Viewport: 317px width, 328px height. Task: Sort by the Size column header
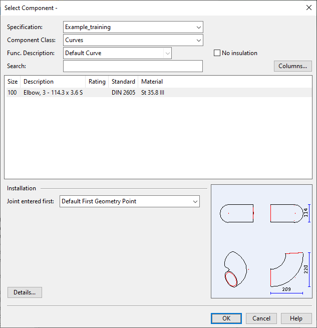point(13,82)
